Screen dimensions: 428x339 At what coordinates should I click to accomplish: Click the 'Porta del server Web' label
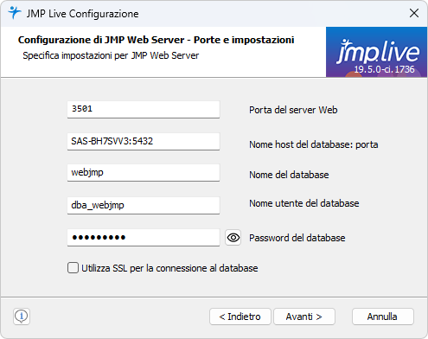pos(293,110)
